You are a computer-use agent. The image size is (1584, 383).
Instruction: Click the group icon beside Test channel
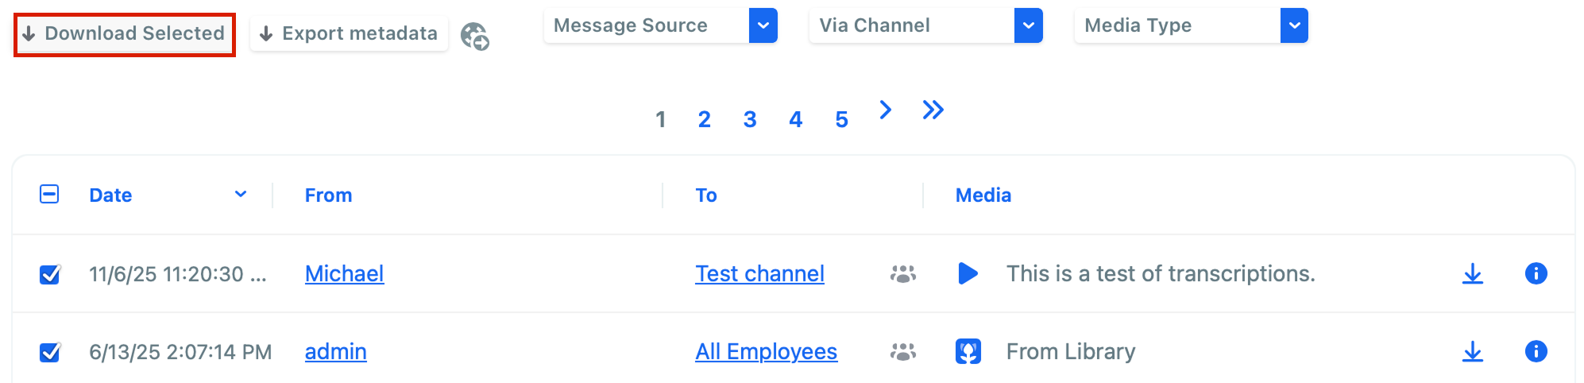click(x=903, y=274)
